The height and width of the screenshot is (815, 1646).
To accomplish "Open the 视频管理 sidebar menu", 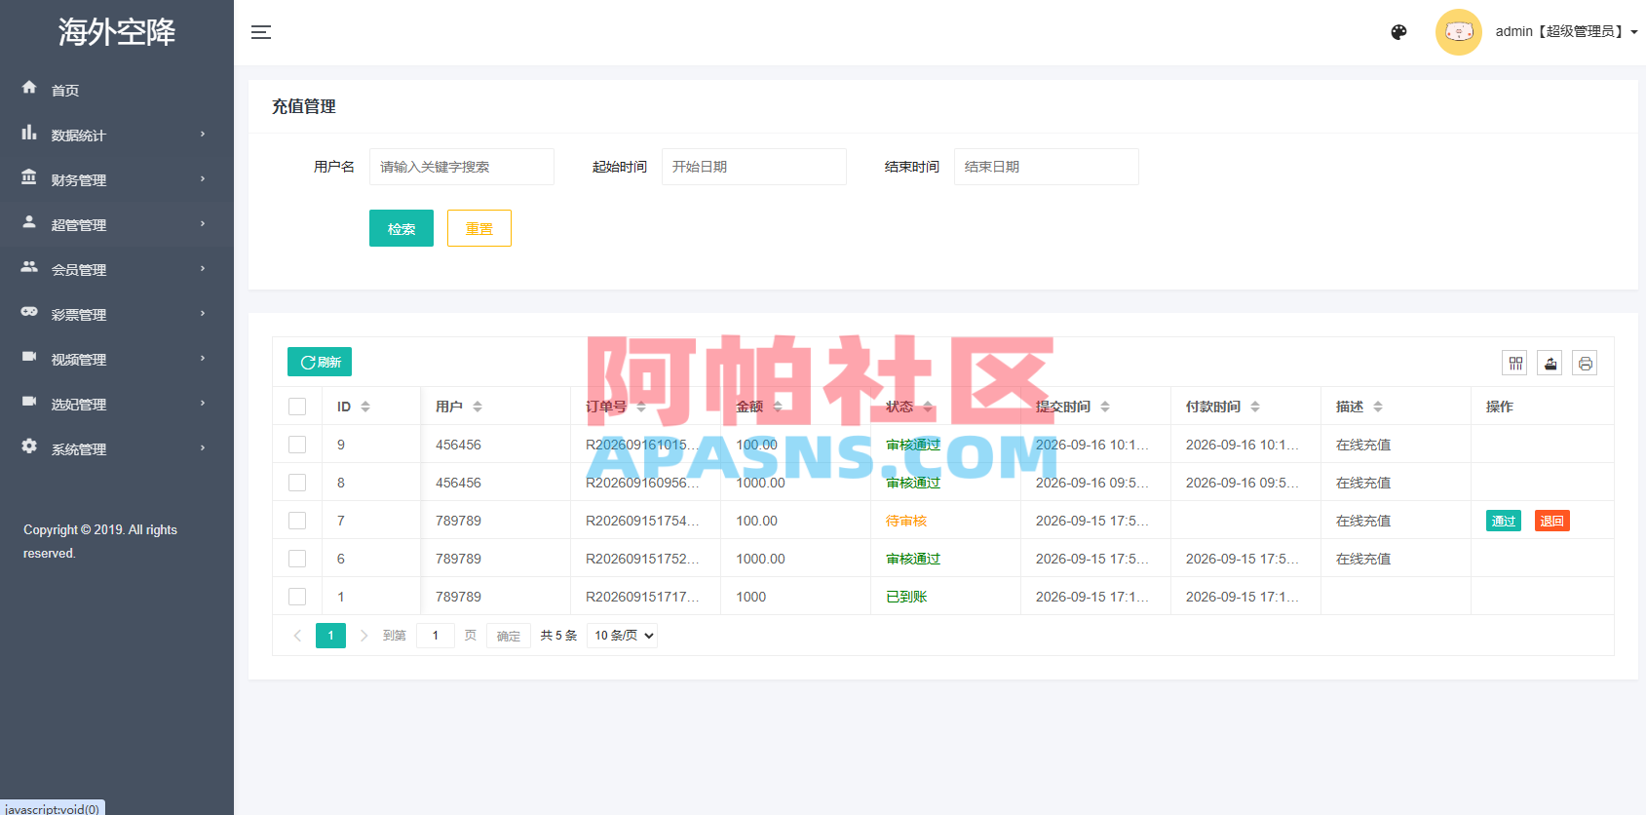I will (x=117, y=359).
